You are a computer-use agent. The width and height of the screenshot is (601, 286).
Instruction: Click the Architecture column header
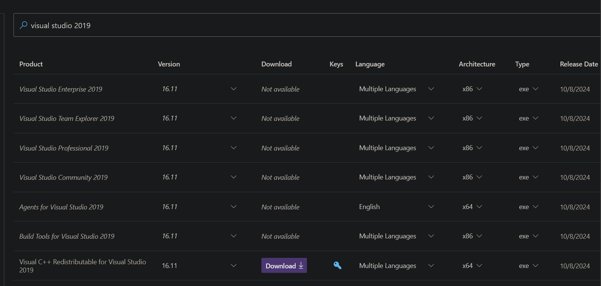pyautogui.click(x=477, y=64)
